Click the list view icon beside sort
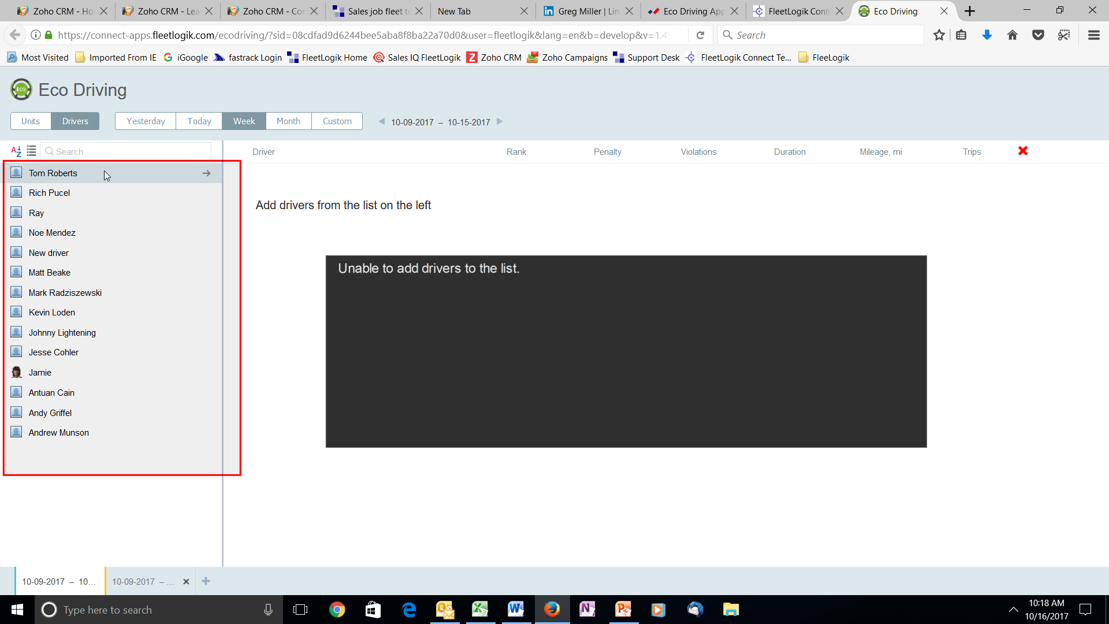 pos(31,151)
